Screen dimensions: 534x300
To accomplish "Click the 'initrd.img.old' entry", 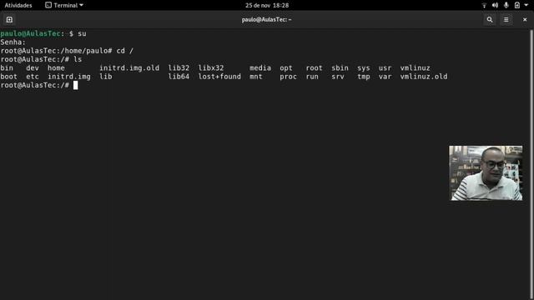I will (x=129, y=68).
